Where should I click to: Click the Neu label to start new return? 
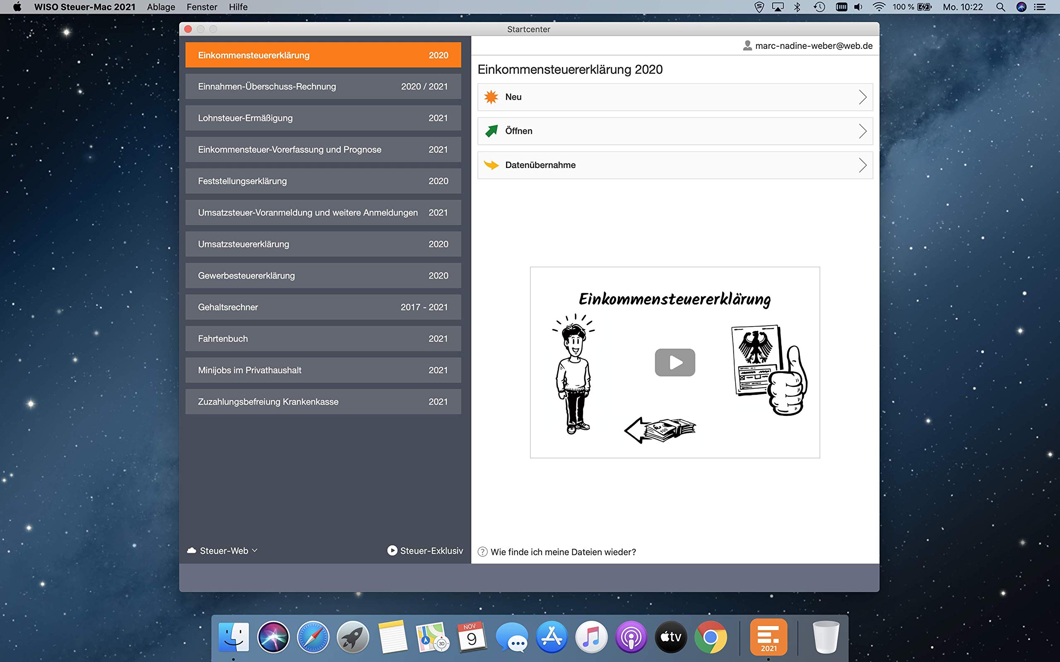tap(513, 97)
